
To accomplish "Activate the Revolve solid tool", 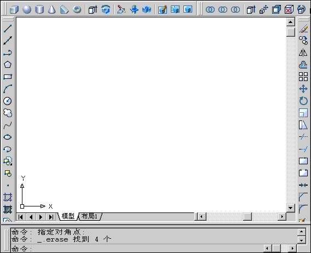I will pos(106,9).
